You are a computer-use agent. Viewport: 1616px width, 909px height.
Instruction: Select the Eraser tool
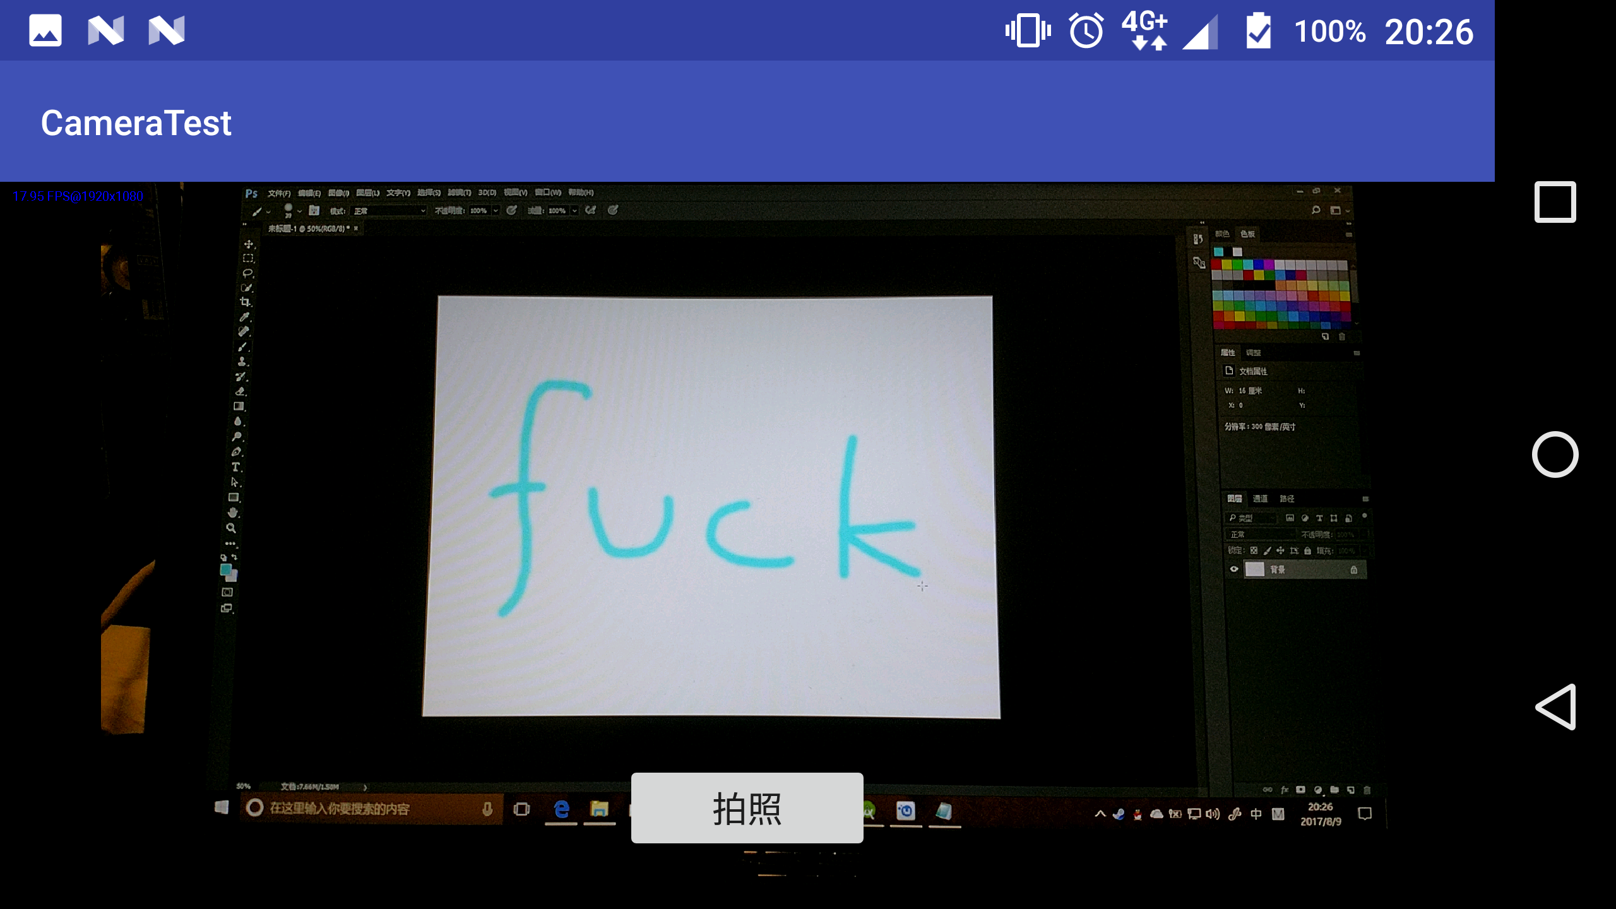pos(241,391)
